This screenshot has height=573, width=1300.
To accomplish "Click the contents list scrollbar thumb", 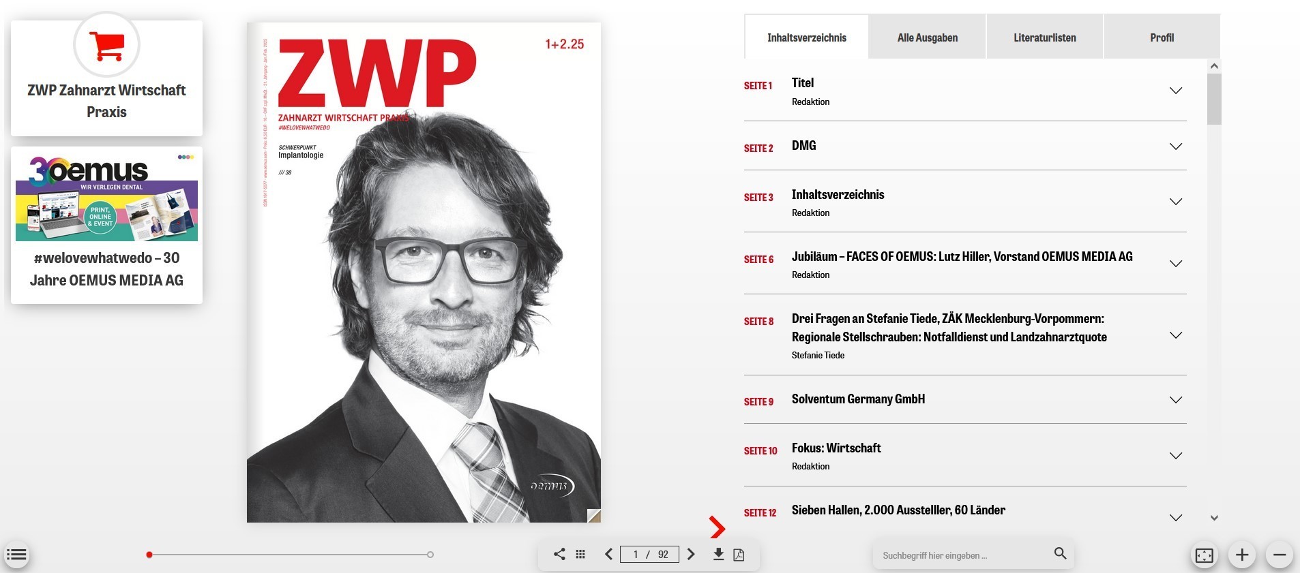I will click(1214, 99).
